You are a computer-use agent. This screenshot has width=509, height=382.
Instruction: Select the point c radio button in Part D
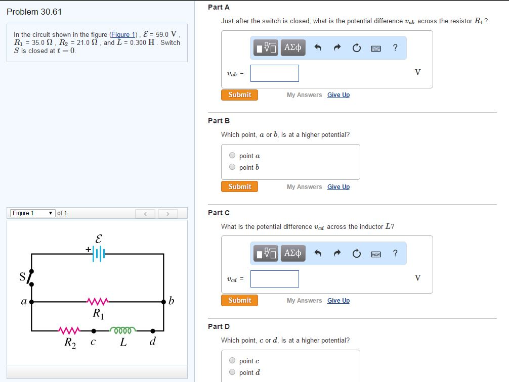coord(232,360)
